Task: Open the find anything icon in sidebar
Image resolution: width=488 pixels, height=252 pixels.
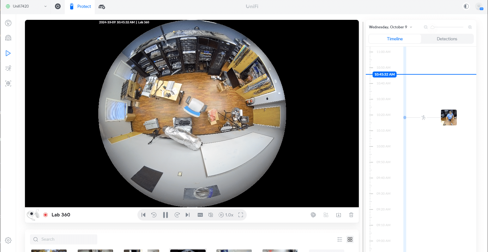Action: 8,83
